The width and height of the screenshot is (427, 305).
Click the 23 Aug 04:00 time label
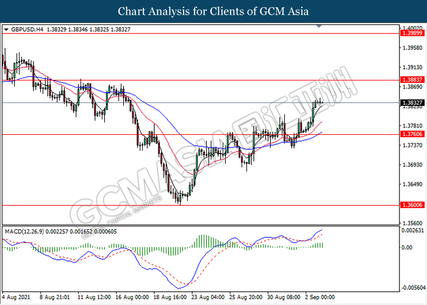(x=208, y=297)
